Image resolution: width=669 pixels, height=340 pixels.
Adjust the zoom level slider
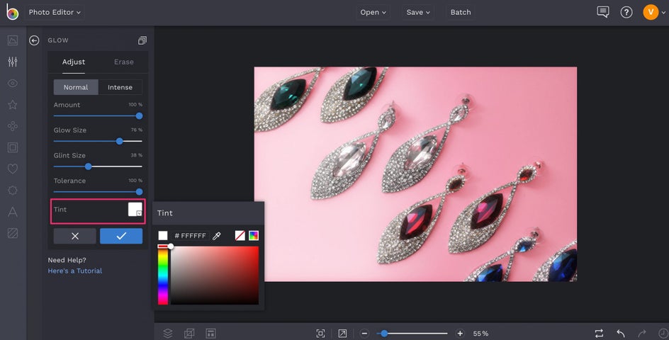tap(412, 333)
